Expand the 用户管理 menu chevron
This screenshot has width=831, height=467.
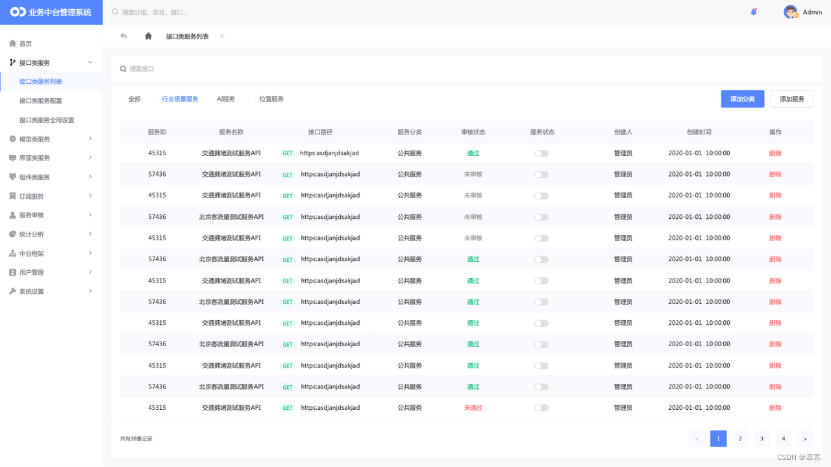click(x=90, y=271)
